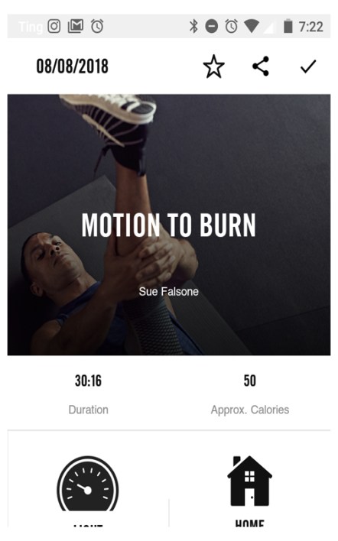Select trainer name Sue Falsone
Viewport: 338px width, 541px height.
click(x=169, y=292)
